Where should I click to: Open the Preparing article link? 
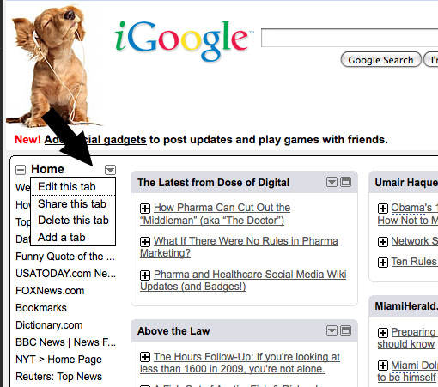408,338
